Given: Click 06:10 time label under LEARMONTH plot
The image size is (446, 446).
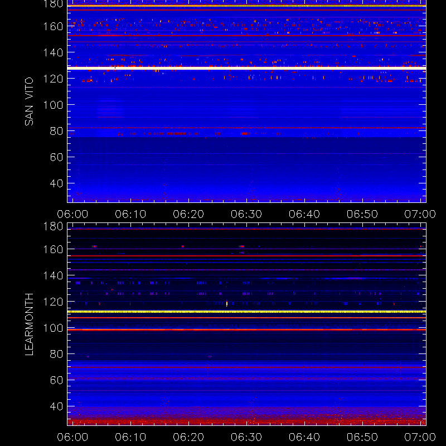Looking at the screenshot, I should pyautogui.click(x=130, y=437).
